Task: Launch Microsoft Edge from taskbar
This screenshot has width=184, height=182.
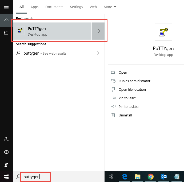Action: (x=125, y=177)
